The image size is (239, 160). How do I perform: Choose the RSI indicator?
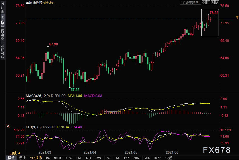pos(109,158)
